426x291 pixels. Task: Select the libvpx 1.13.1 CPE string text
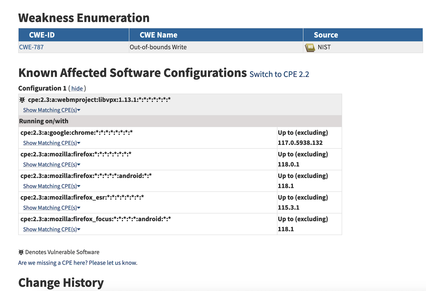(x=99, y=100)
